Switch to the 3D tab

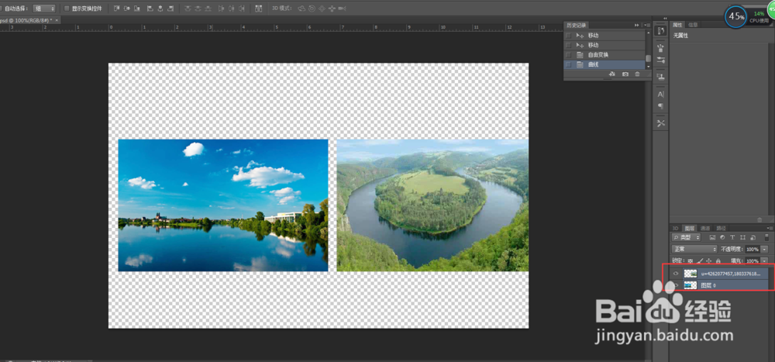[675, 229]
